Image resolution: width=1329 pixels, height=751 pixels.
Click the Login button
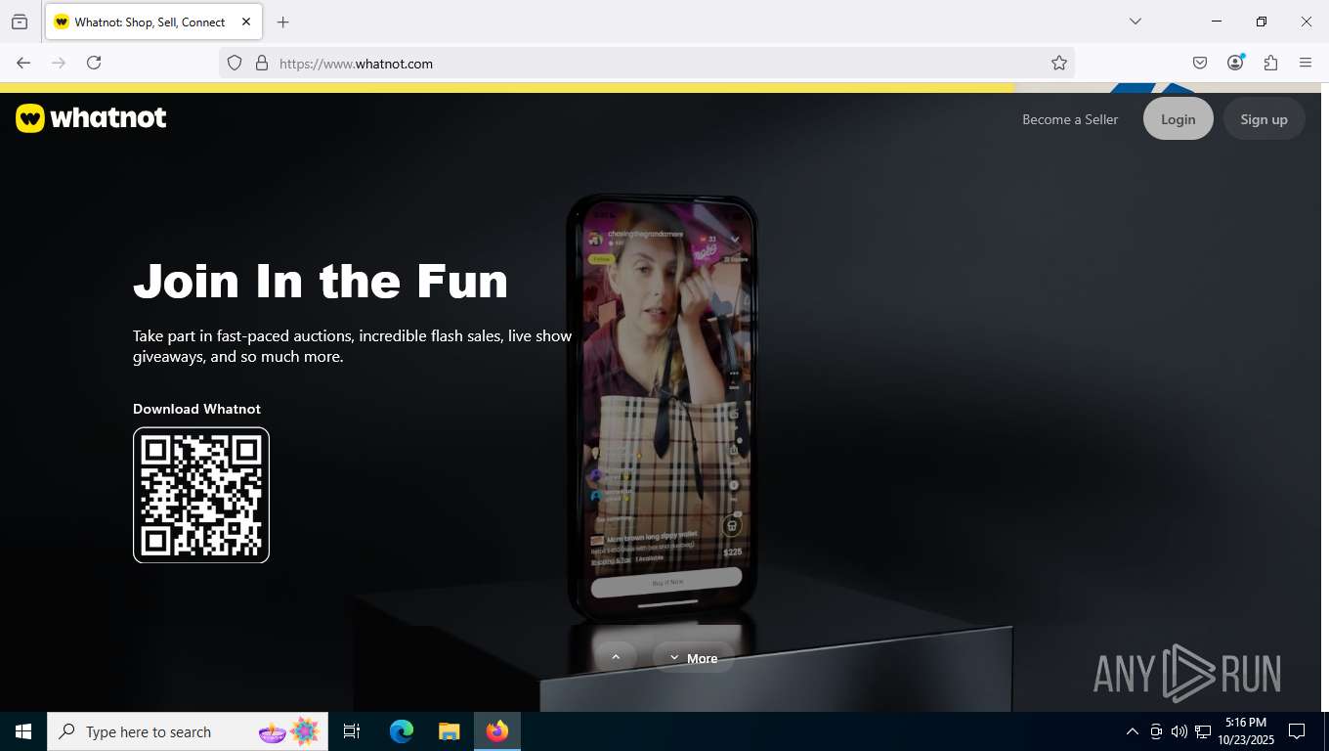point(1179,118)
